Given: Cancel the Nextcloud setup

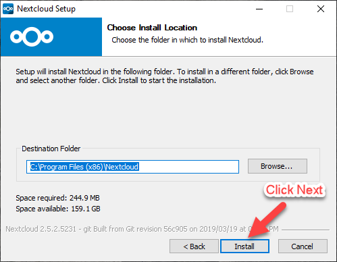Looking at the screenshot, I should (x=303, y=246).
